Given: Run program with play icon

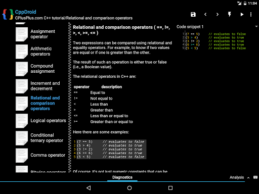Looking at the screenshot, I should click(x=242, y=15).
